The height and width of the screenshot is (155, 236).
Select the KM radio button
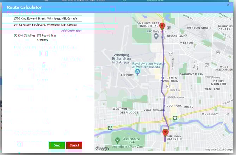pos(15,36)
